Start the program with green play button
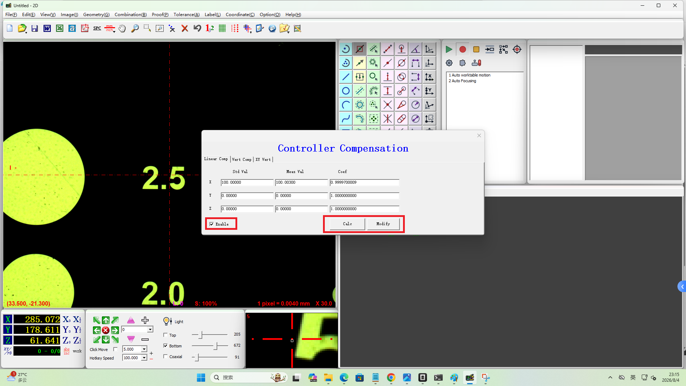The height and width of the screenshot is (386, 686). (449, 49)
